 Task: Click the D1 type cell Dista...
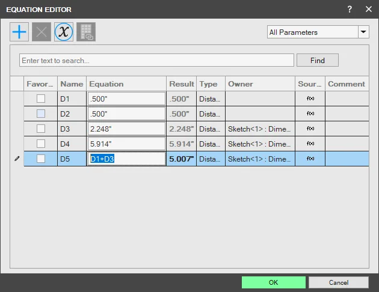(x=211, y=99)
